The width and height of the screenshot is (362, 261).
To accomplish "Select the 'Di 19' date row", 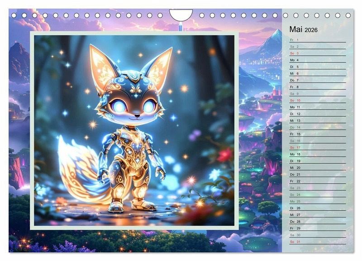I will [318, 161].
